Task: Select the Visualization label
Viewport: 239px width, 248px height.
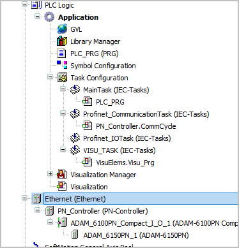Action: (x=89, y=187)
